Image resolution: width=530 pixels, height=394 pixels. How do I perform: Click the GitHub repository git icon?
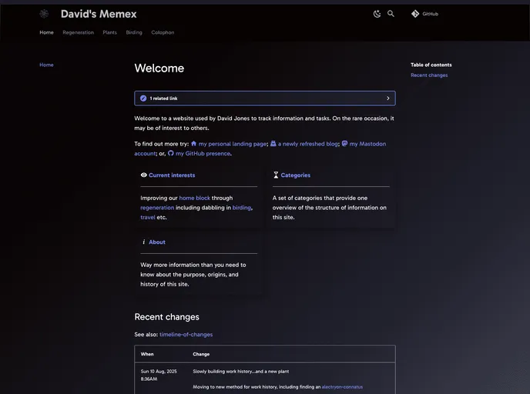(415, 14)
